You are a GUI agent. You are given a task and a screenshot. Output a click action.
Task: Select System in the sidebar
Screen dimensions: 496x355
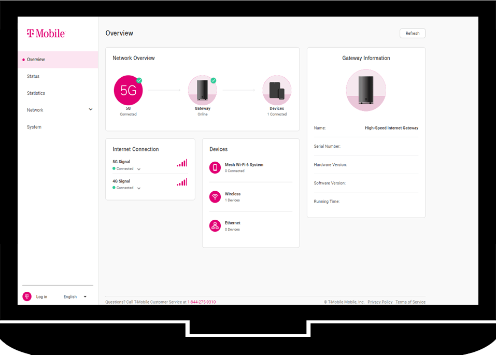[34, 127]
